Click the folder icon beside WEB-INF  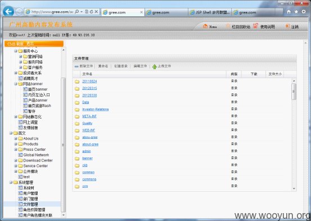pos(77,130)
